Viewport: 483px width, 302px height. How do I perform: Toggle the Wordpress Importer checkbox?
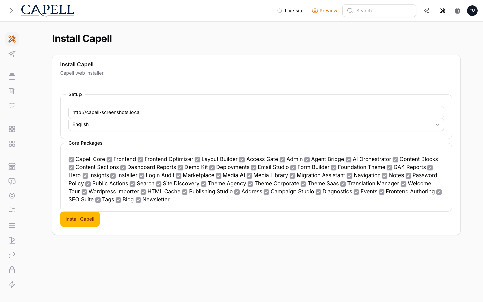(x=84, y=192)
